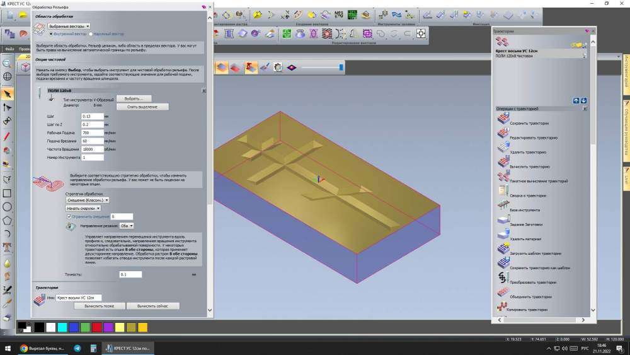Move the toolpath up with the arrow icon
Screen dimensions: 630x355
click(x=576, y=100)
